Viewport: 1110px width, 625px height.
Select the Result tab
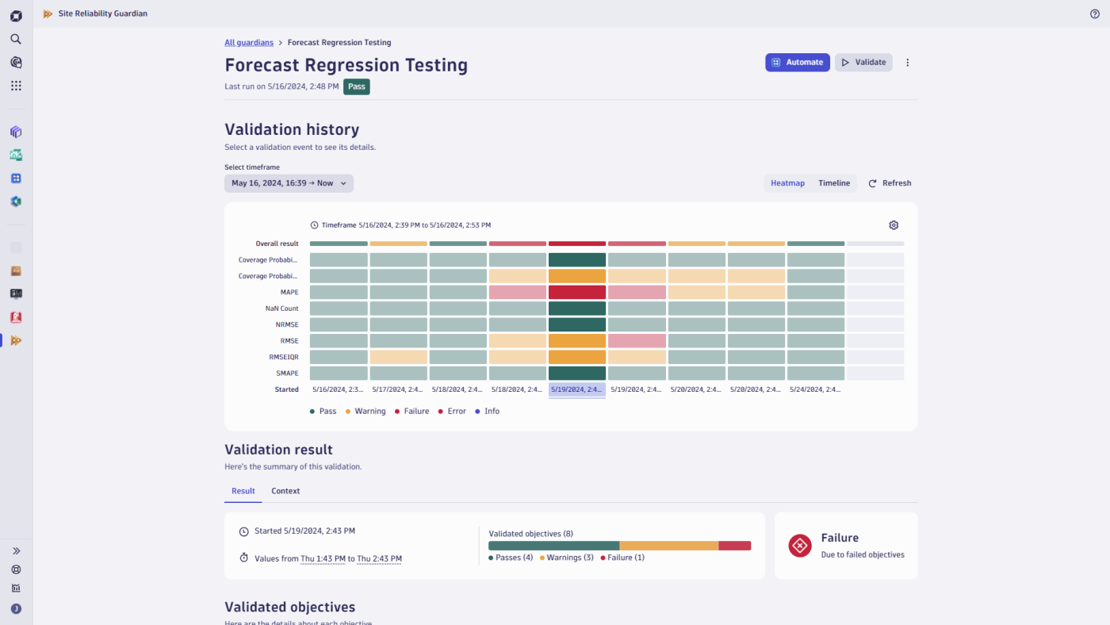(243, 491)
